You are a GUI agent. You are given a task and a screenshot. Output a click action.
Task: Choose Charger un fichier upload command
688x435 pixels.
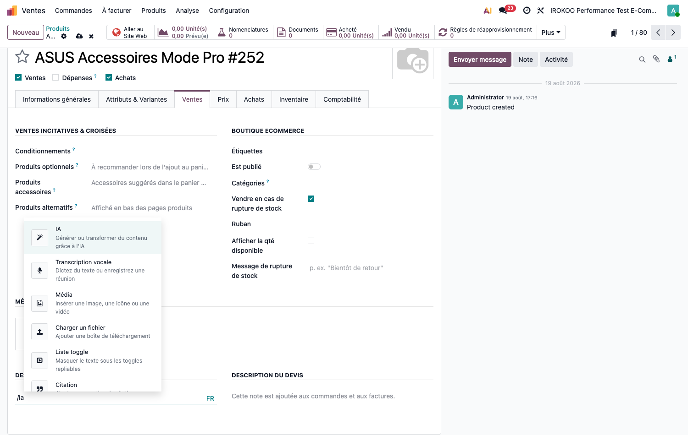93,332
